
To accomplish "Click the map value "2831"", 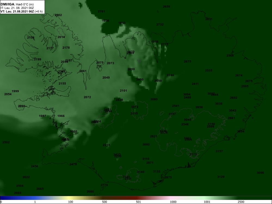I will 209,19.
